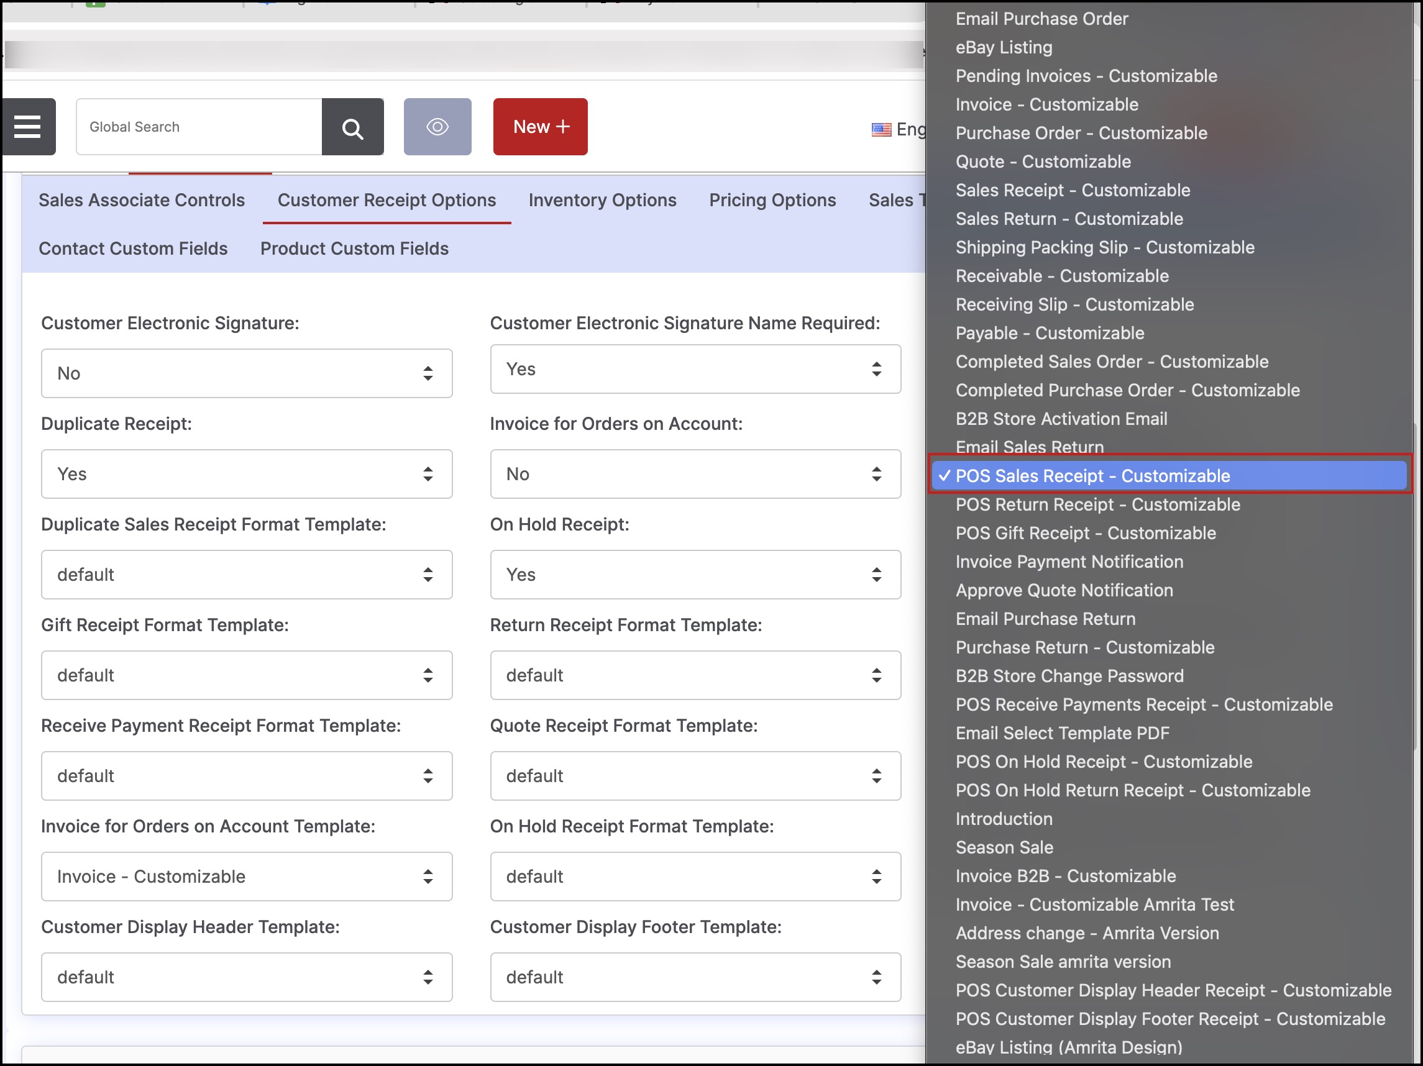Open Receive Payment Receipt Format Template dropdown
This screenshot has width=1423, height=1066.
click(x=247, y=775)
